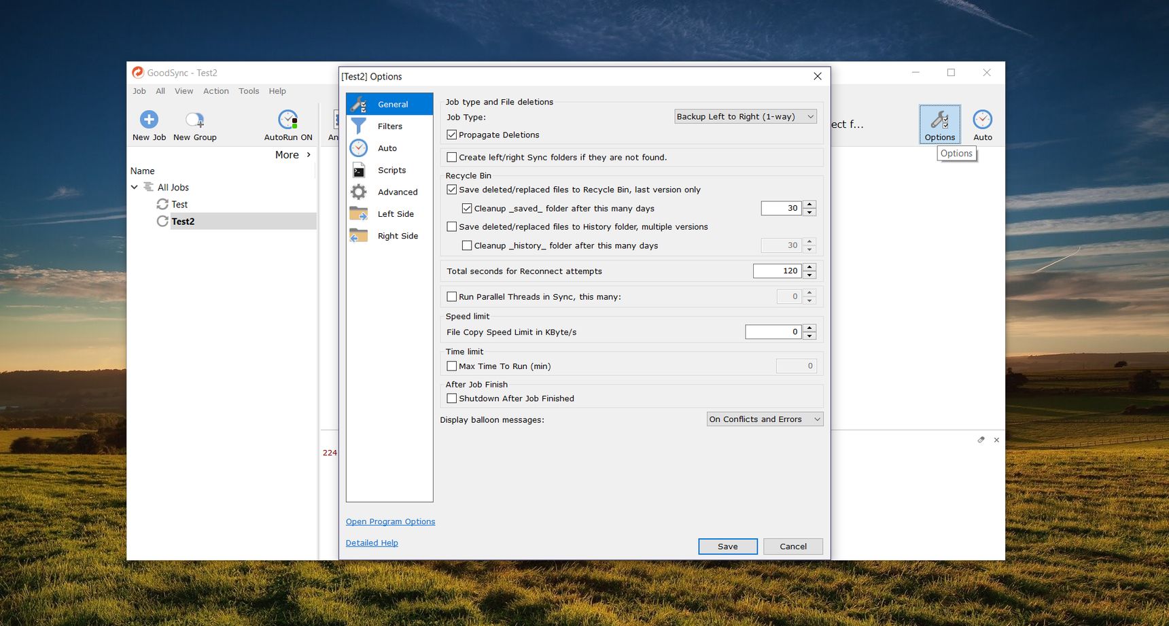Viewport: 1169px width, 626px height.
Task: Select the Auto clock icon in options sidebar
Action: coord(359,147)
